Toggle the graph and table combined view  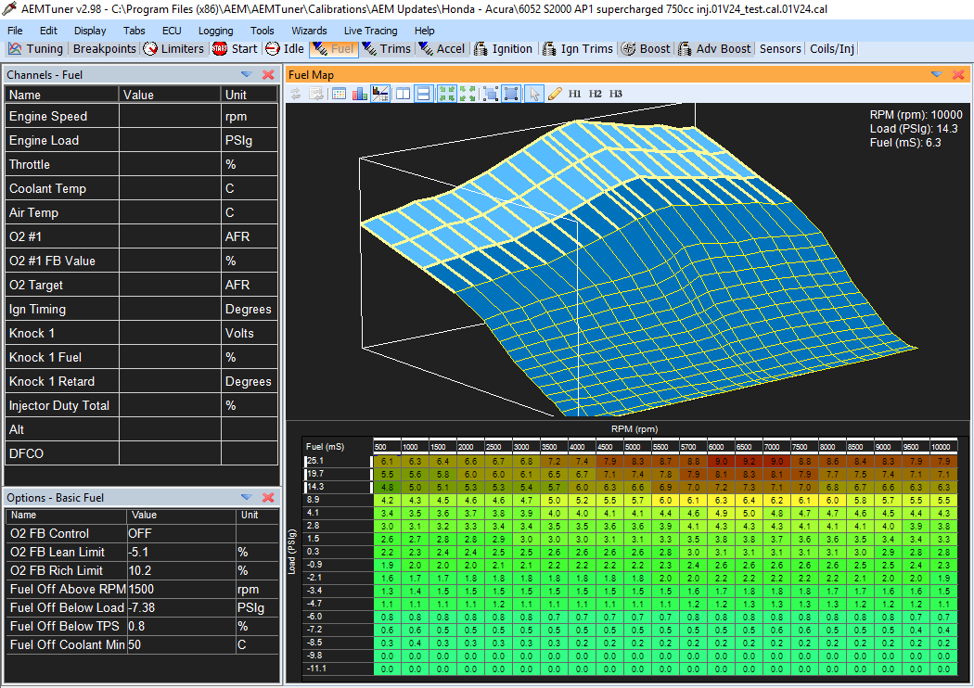pos(380,94)
